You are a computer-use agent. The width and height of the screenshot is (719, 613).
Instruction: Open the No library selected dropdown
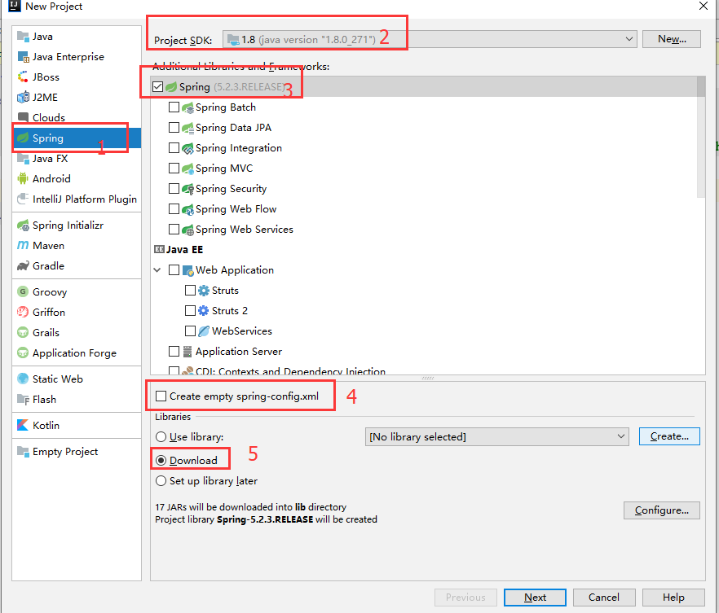coord(496,436)
